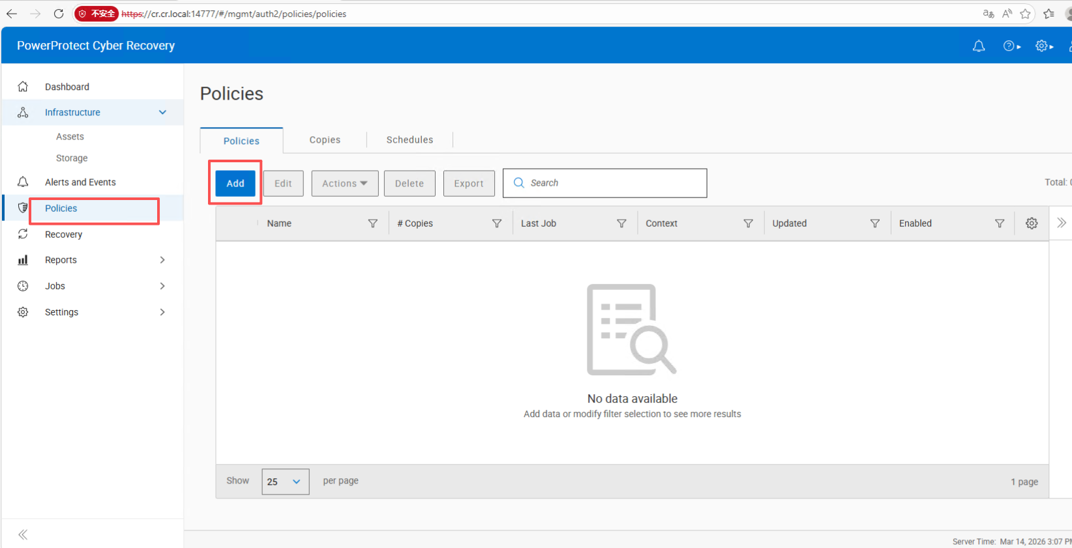Click the Recovery cycle icon

tap(23, 234)
